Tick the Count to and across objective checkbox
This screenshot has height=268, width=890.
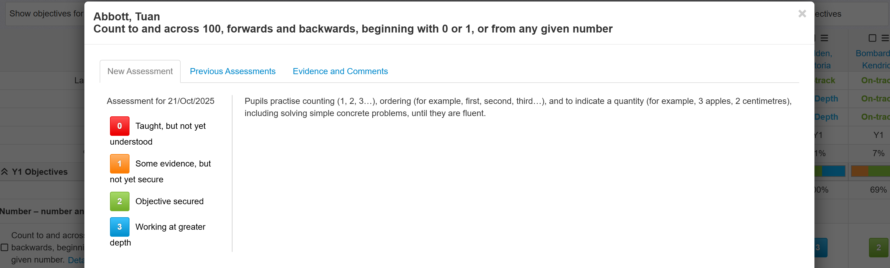5,247
